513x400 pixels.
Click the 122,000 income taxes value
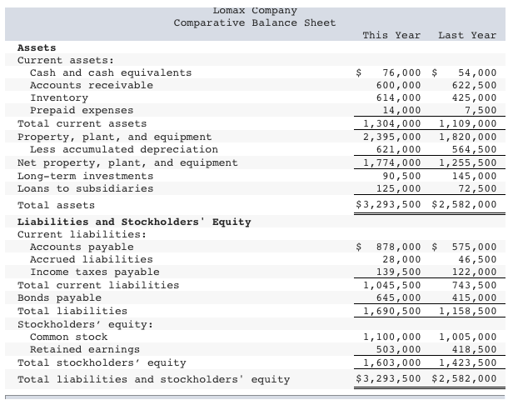[475, 272]
